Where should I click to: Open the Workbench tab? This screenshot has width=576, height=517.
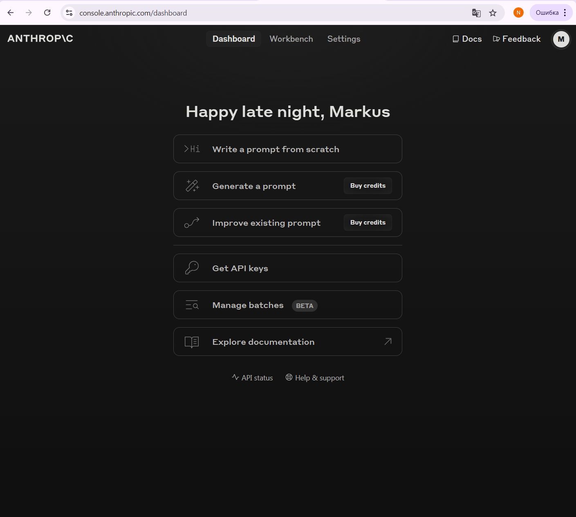[291, 39]
